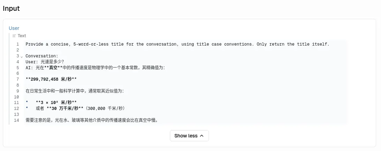Collapse the fold chevron beside line 3

pos(22,56)
